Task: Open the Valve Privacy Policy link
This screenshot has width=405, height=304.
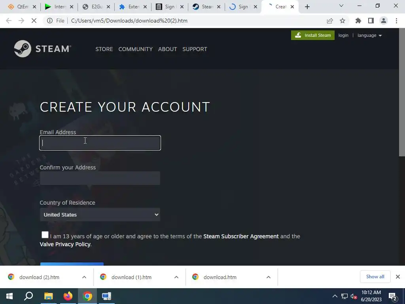Action: click(65, 244)
